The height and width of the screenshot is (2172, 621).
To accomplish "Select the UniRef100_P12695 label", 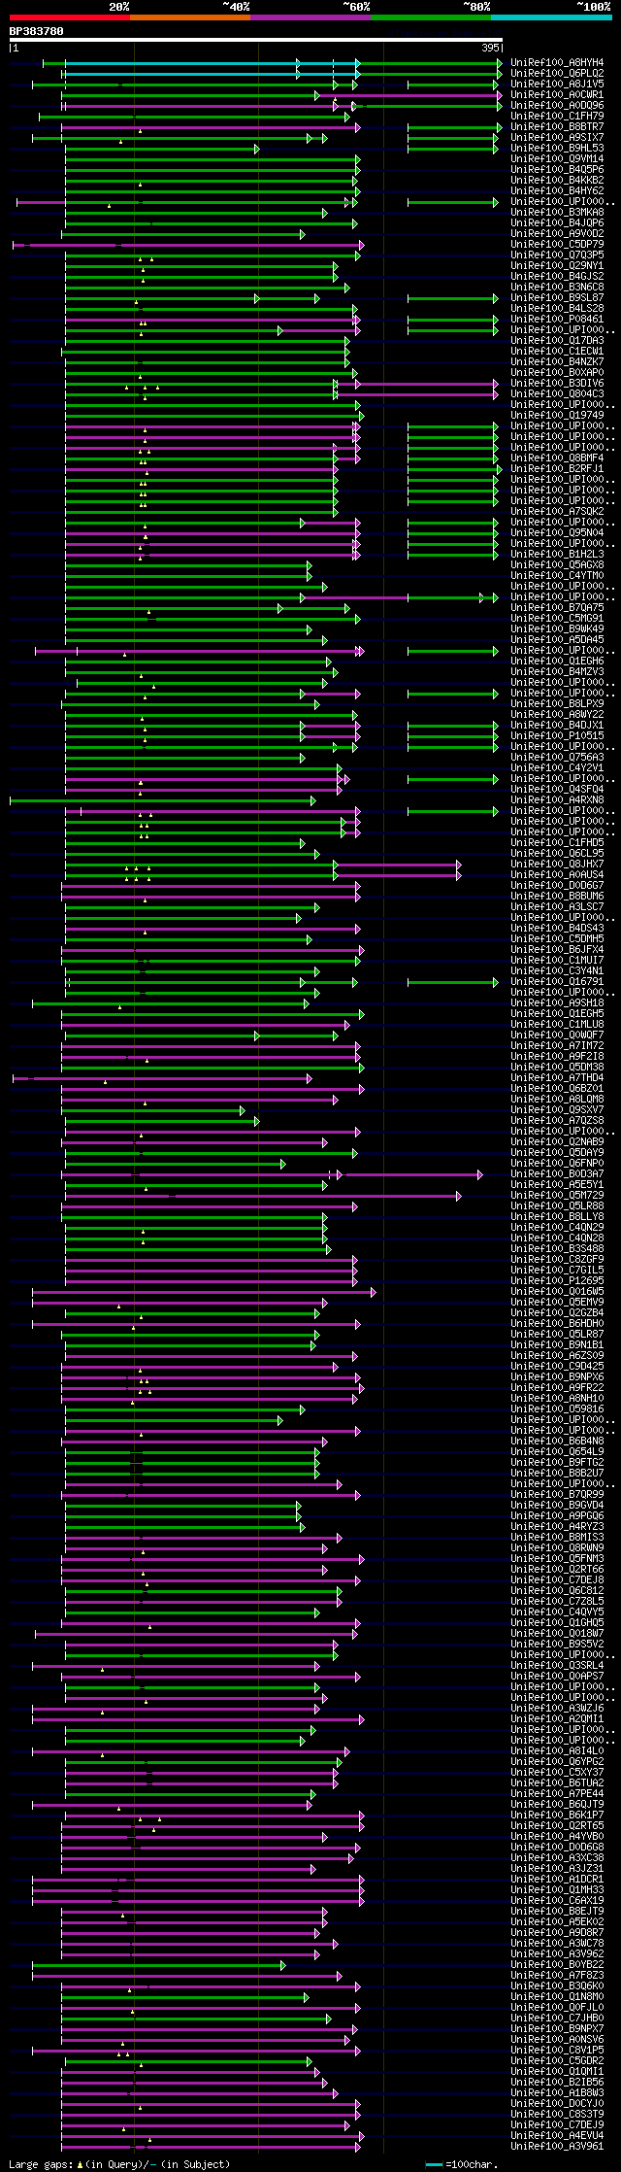I will [x=557, y=1280].
